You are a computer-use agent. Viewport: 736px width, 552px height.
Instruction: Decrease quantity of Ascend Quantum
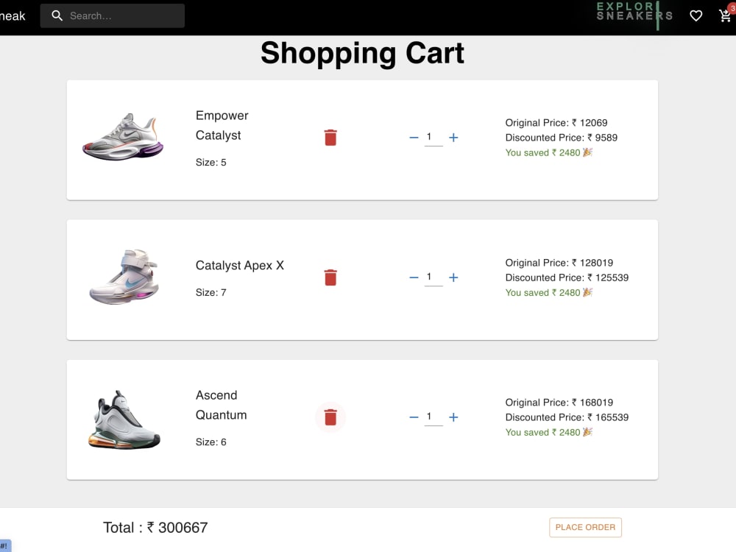pyautogui.click(x=414, y=417)
